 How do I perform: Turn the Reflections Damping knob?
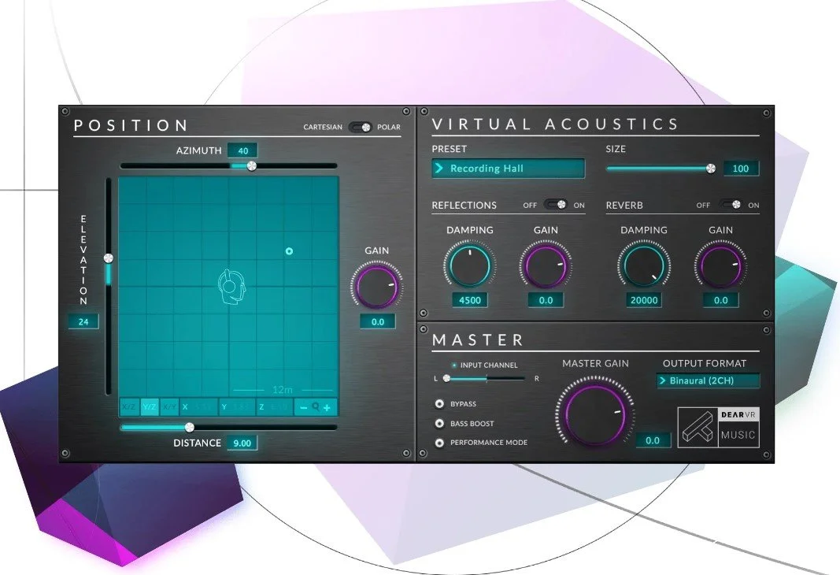click(469, 265)
